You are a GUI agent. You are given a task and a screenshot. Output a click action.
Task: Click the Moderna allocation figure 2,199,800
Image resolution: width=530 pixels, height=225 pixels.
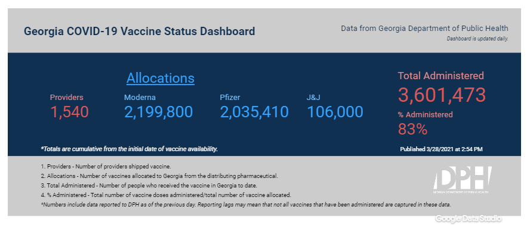click(159, 112)
